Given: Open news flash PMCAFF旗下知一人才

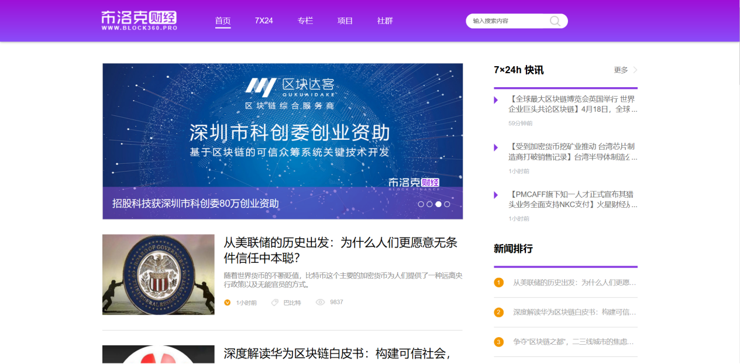Looking at the screenshot, I should (x=573, y=199).
